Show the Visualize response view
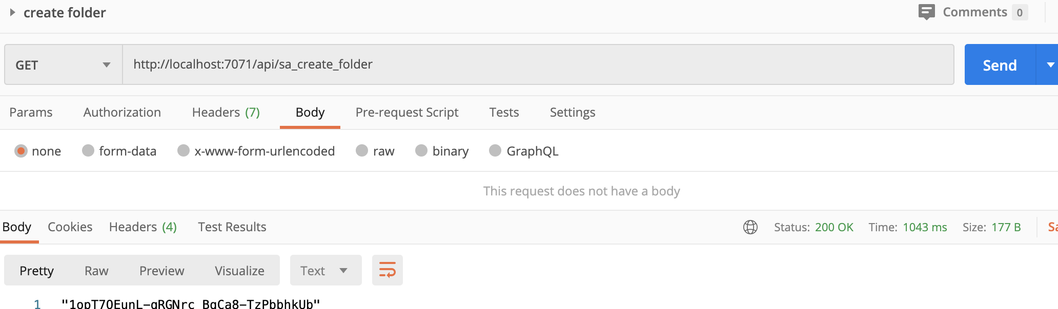Viewport: 1058px width, 309px height. pyautogui.click(x=239, y=271)
